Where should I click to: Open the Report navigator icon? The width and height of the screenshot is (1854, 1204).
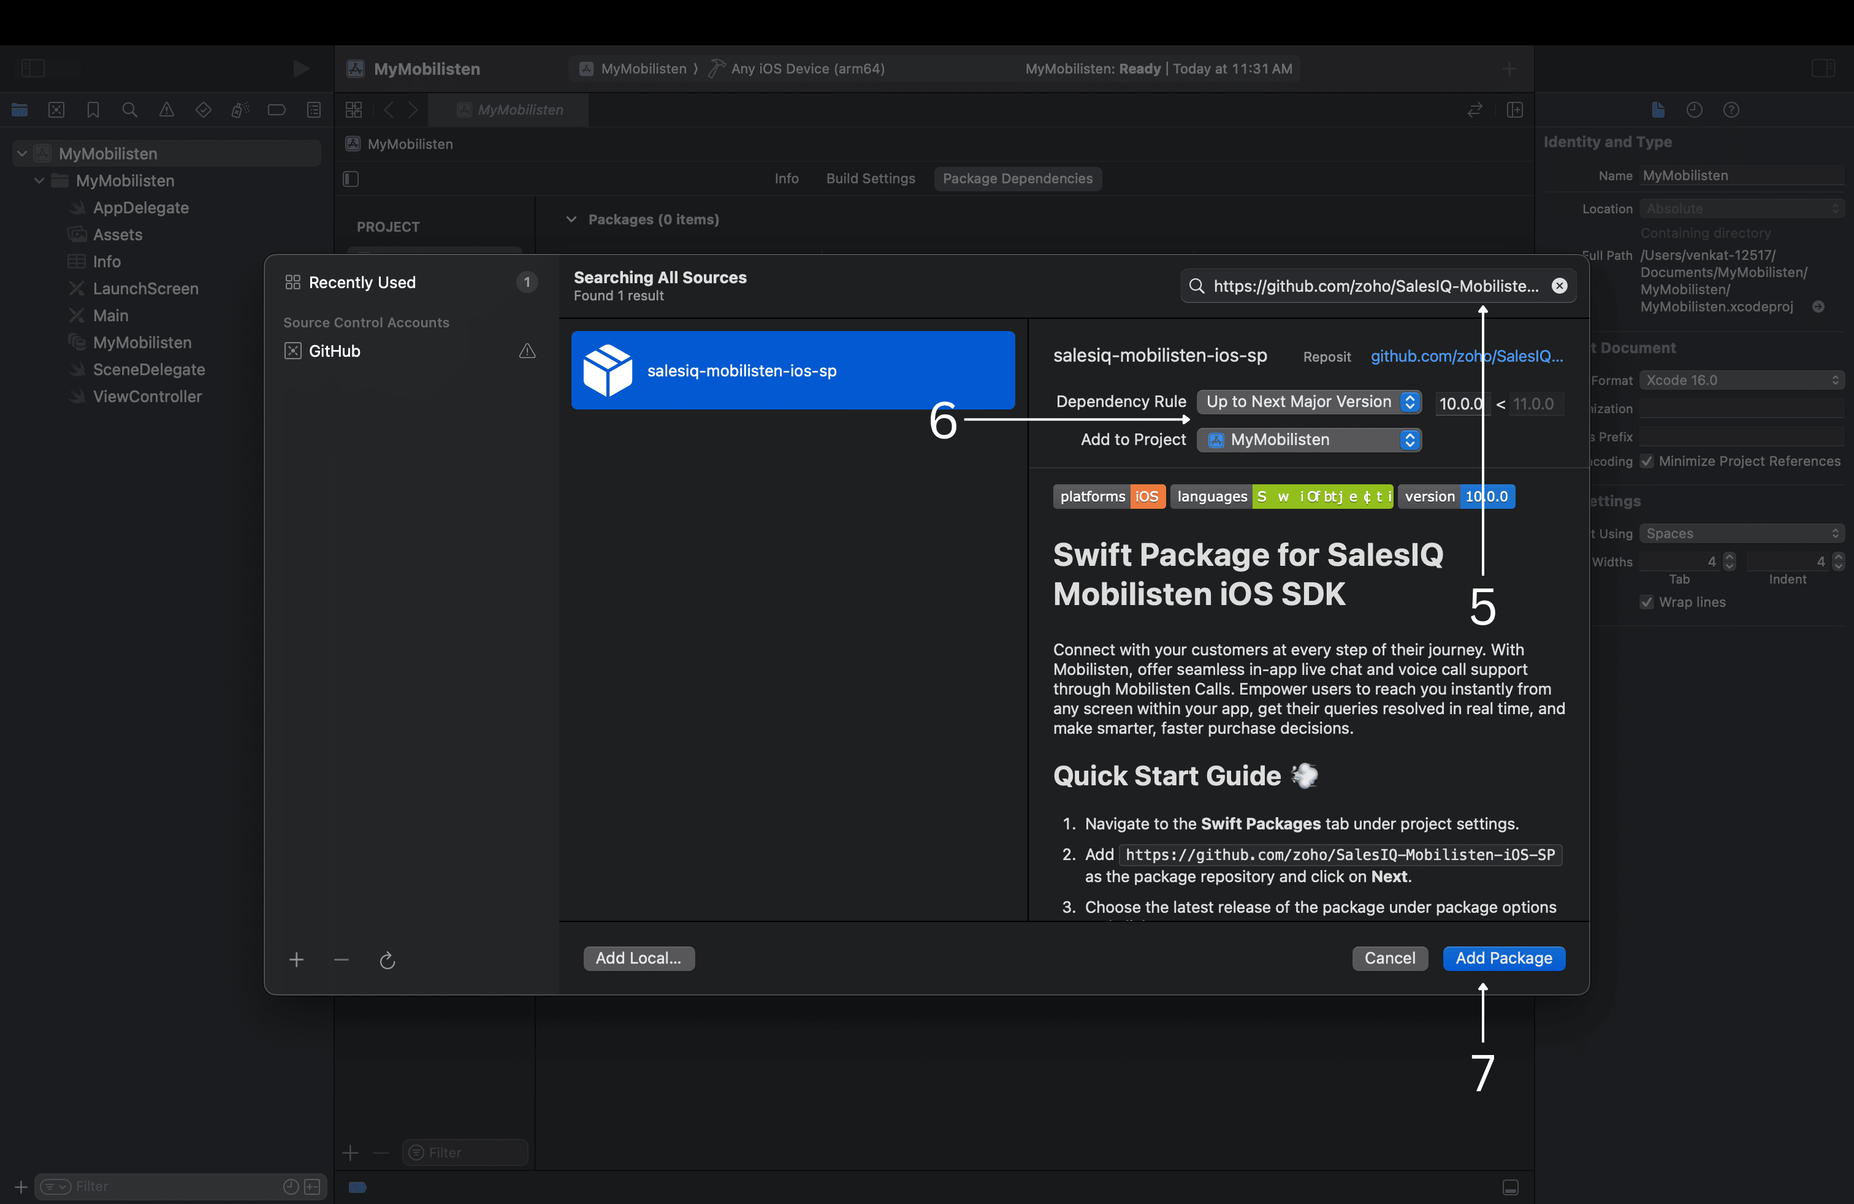click(x=314, y=110)
